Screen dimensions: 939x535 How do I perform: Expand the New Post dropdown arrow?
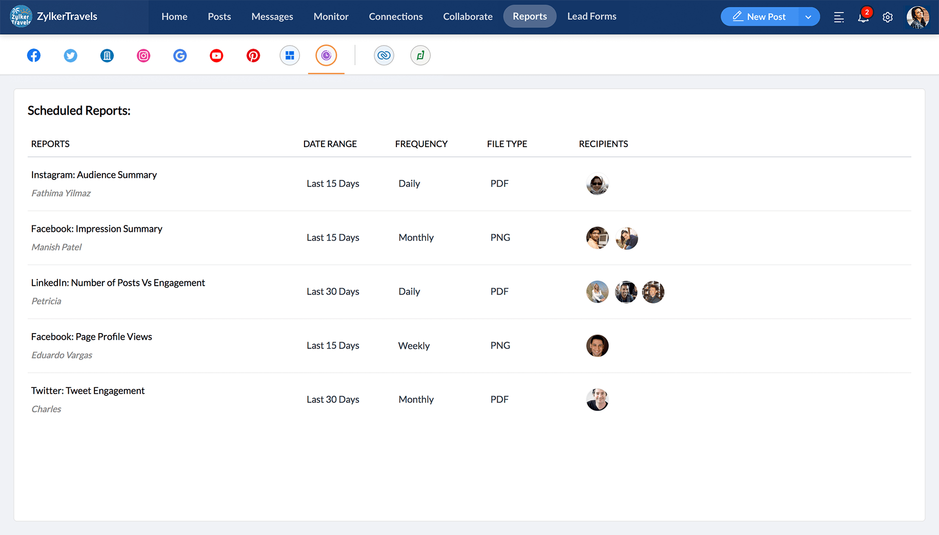(x=808, y=17)
